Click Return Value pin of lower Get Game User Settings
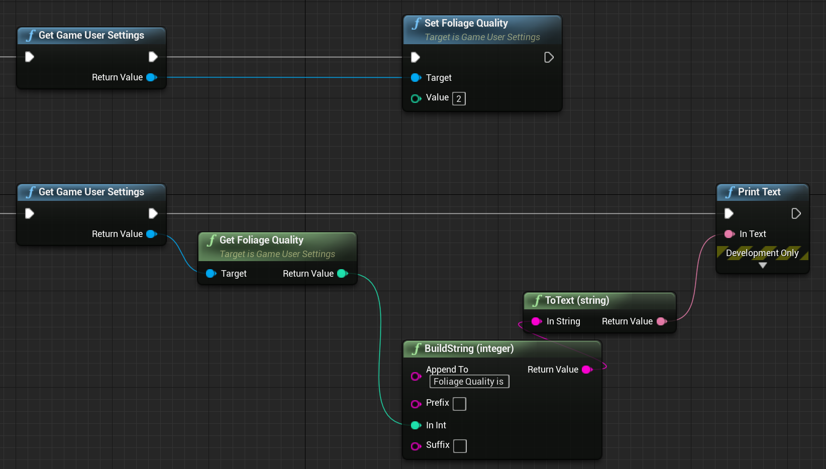Image resolution: width=826 pixels, height=469 pixels. click(x=152, y=234)
